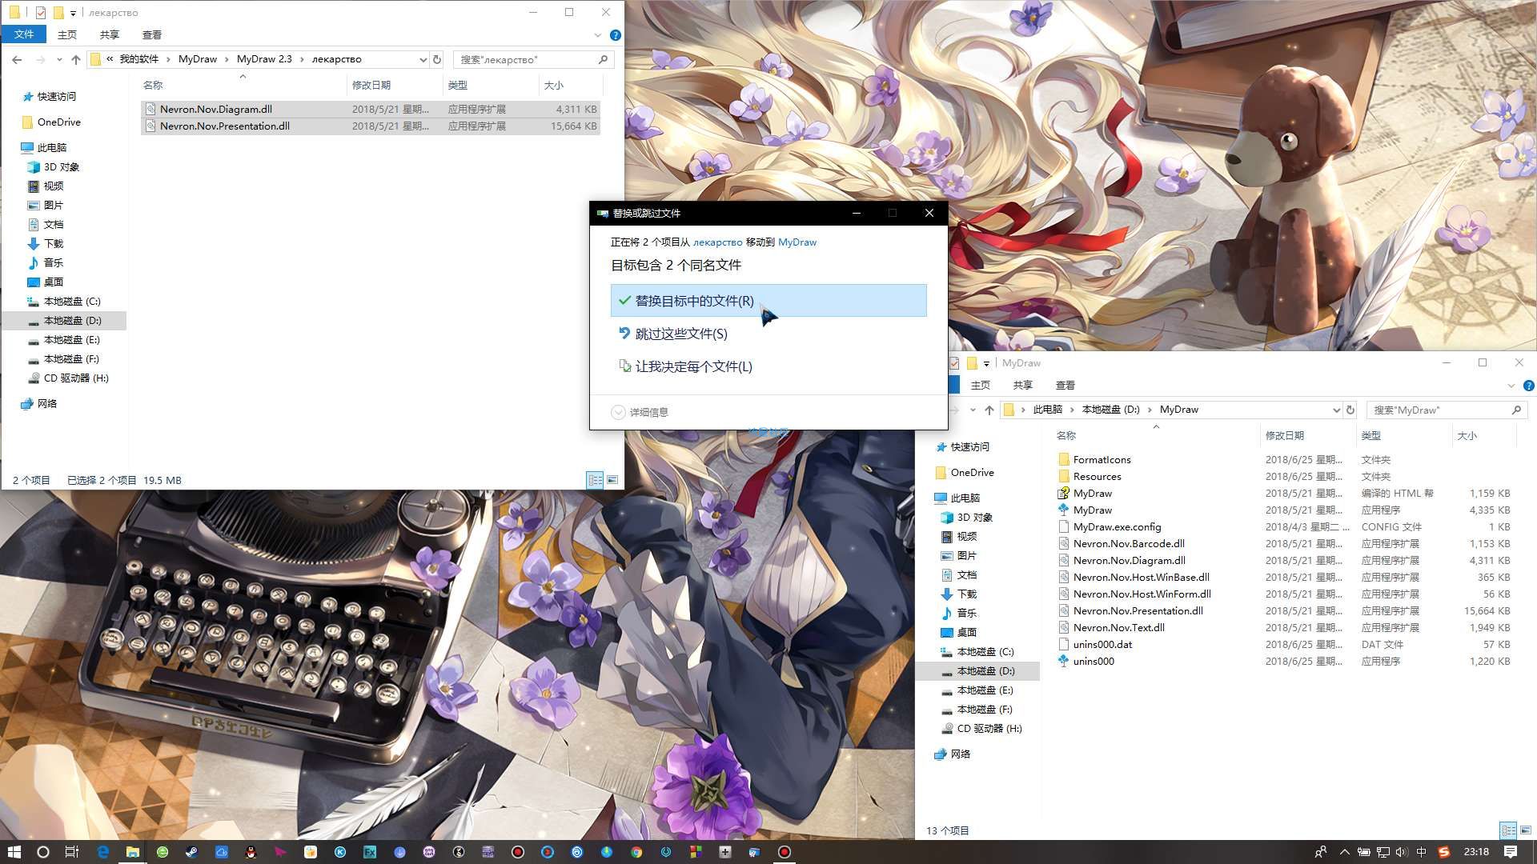Open 下载 in лекарство sidebar
This screenshot has height=864, width=1537.
click(x=46, y=243)
